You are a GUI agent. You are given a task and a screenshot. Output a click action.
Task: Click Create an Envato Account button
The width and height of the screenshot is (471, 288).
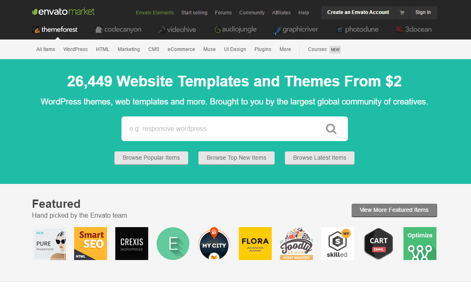pyautogui.click(x=358, y=13)
